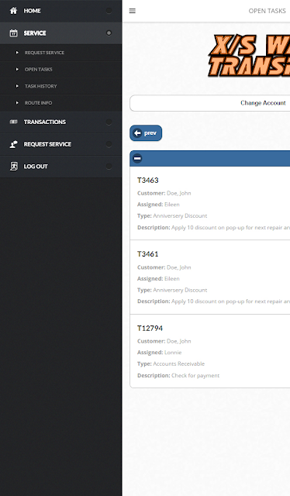Select the Log Out menu item

point(60,167)
